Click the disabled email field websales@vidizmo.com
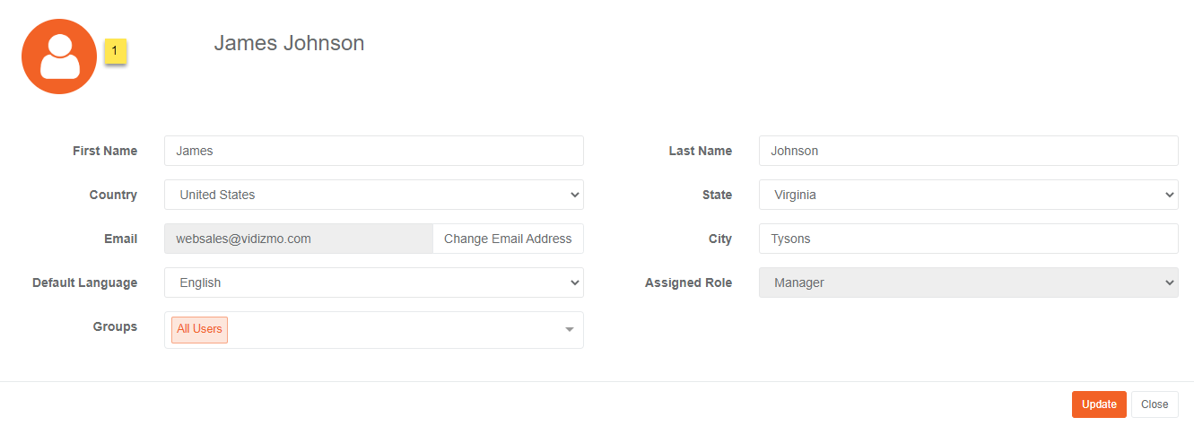The width and height of the screenshot is (1194, 426). (x=299, y=239)
